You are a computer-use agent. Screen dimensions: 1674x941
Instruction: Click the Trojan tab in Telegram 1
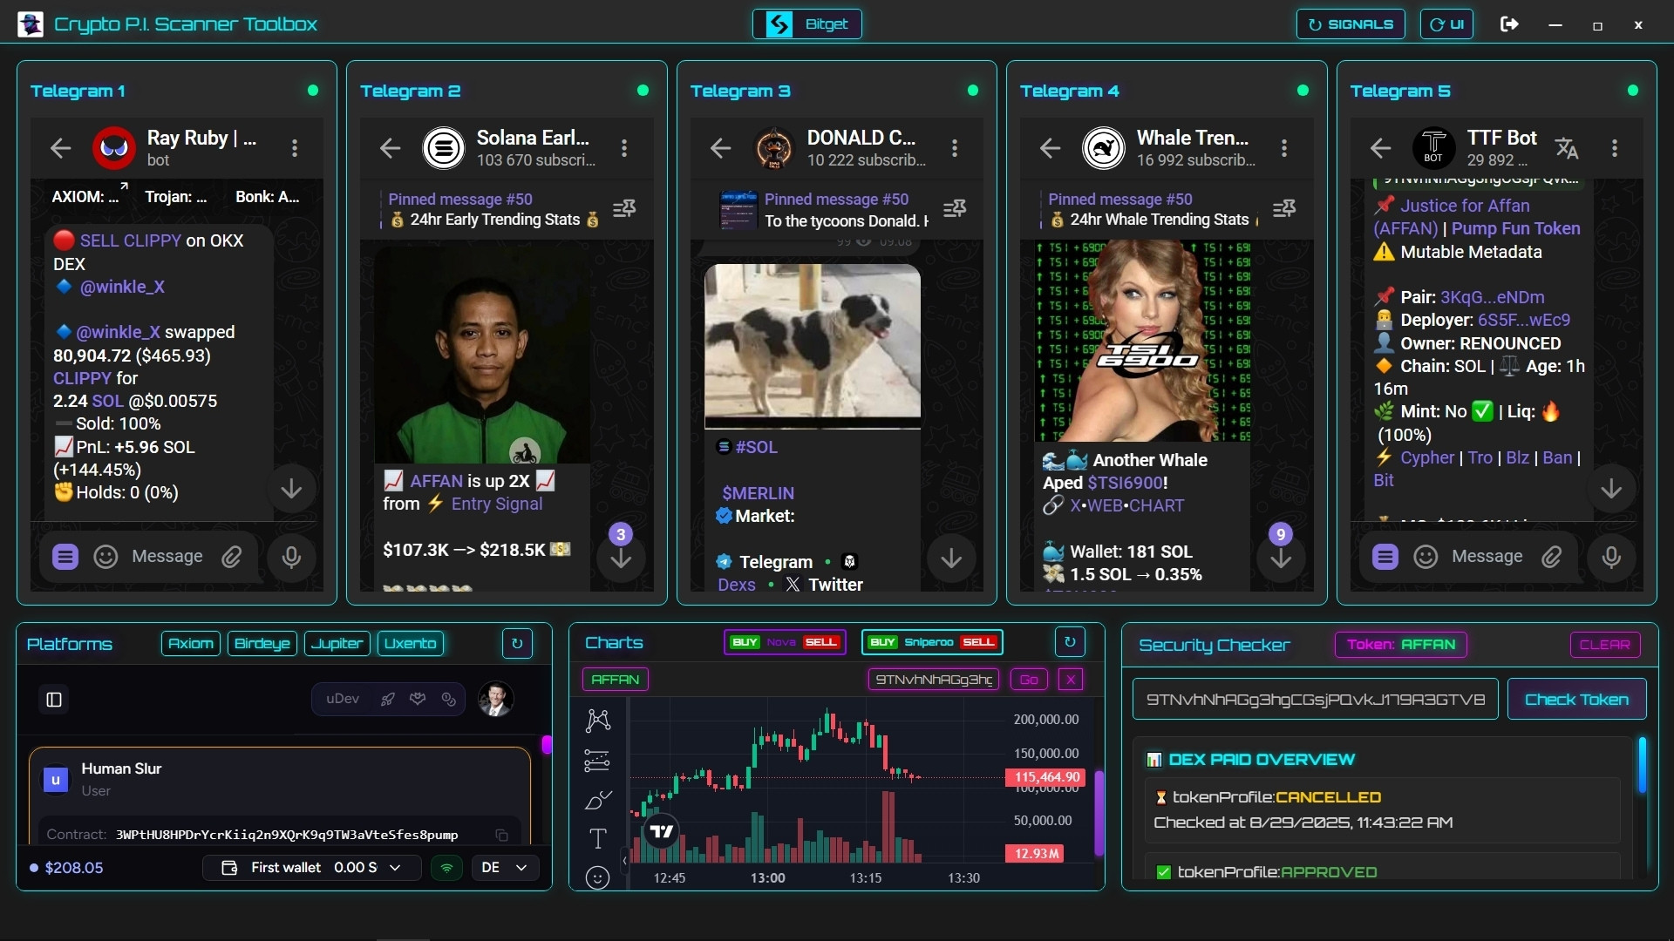point(176,197)
